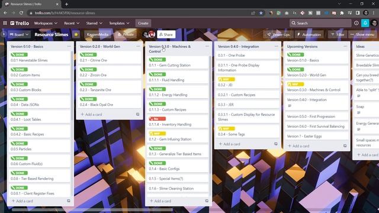The height and width of the screenshot is (213, 379).
Task: Select the Resource Slimes browser tab
Action: tap(31, 4)
